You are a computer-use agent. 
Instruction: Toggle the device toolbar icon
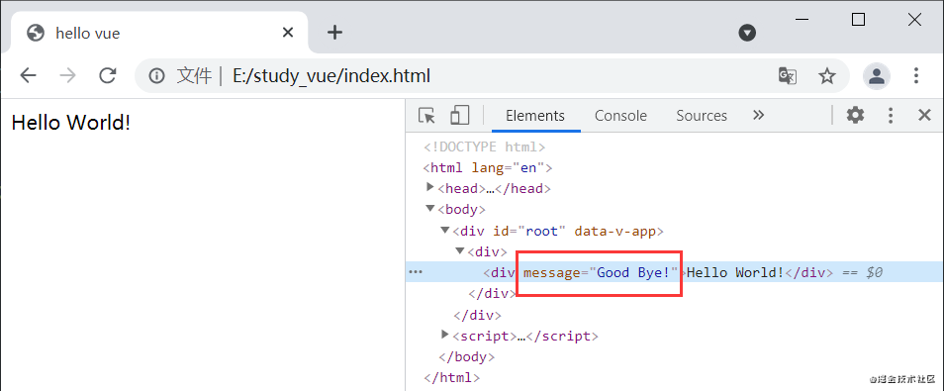460,115
